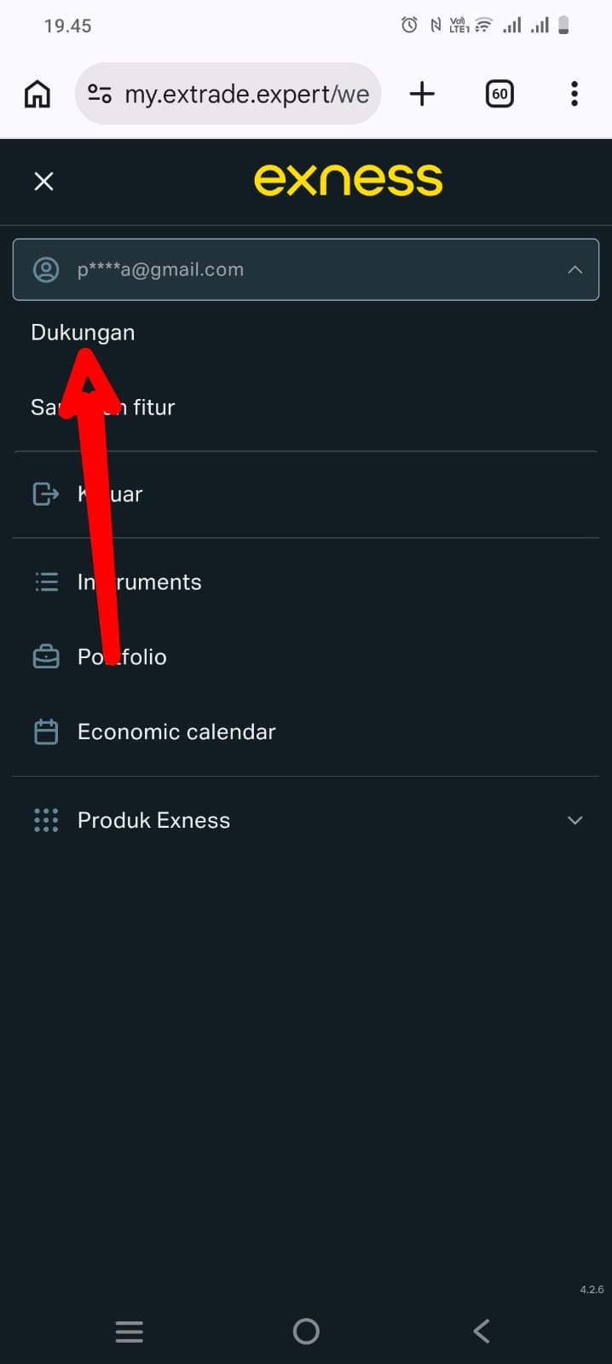This screenshot has width=612, height=1364.
Task: Click the Keluar logout icon
Action: point(46,494)
